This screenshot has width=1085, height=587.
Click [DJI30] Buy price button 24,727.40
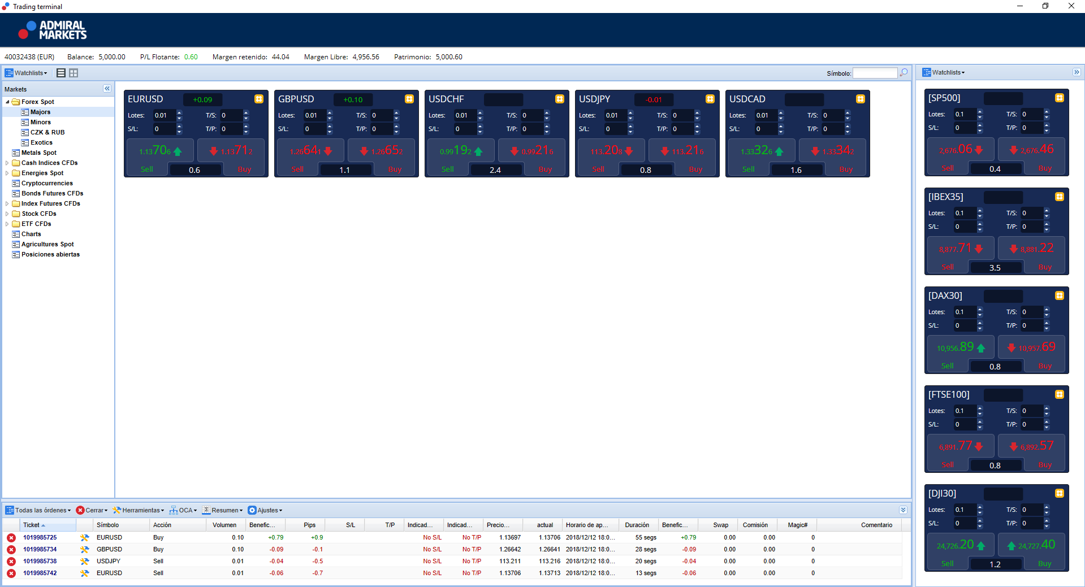click(x=1032, y=545)
